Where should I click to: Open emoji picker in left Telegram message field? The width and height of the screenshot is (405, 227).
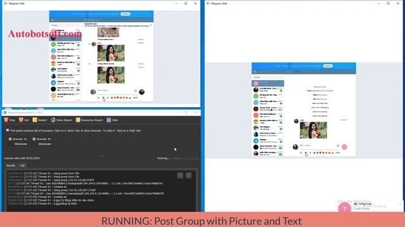point(135,91)
